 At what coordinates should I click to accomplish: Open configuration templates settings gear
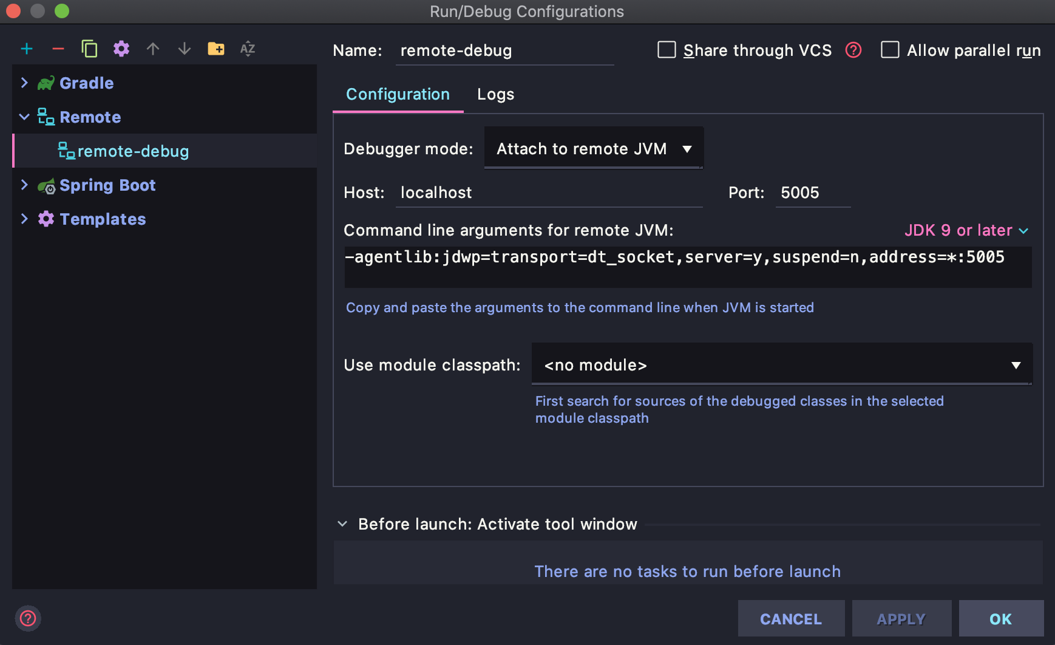[121, 49]
